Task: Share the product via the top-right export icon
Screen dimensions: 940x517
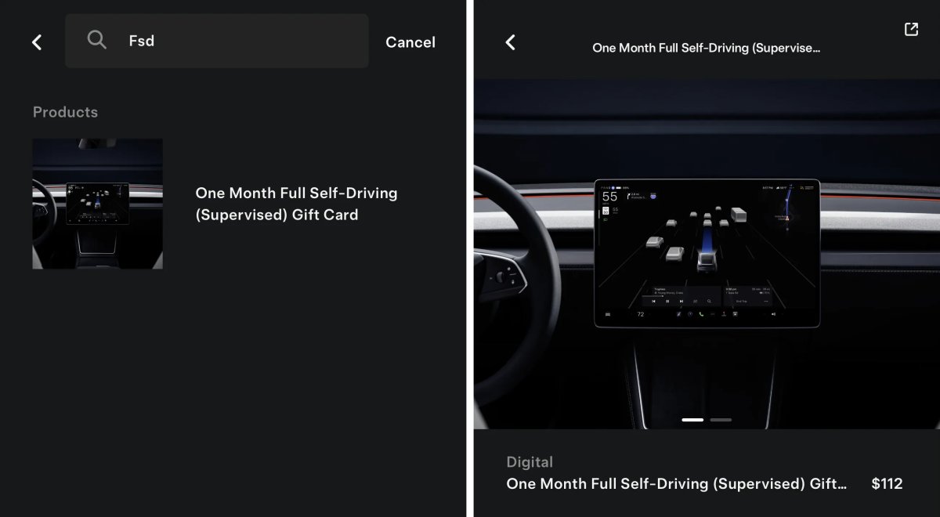Action: click(911, 29)
